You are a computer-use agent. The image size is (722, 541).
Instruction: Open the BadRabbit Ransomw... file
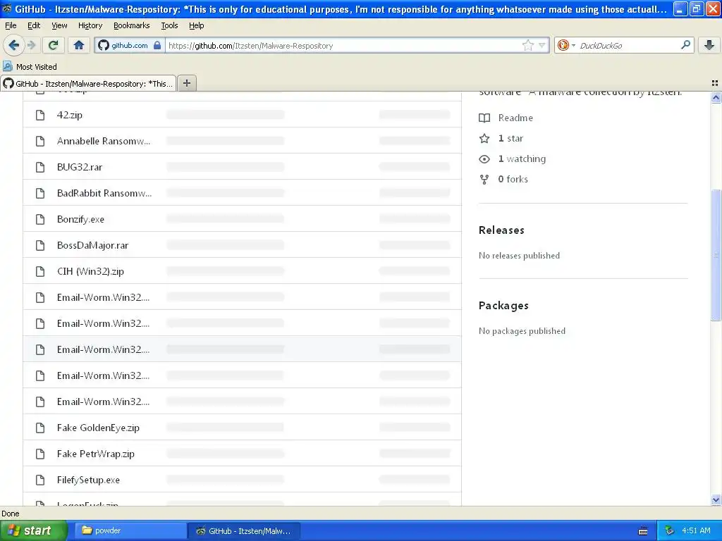point(104,193)
